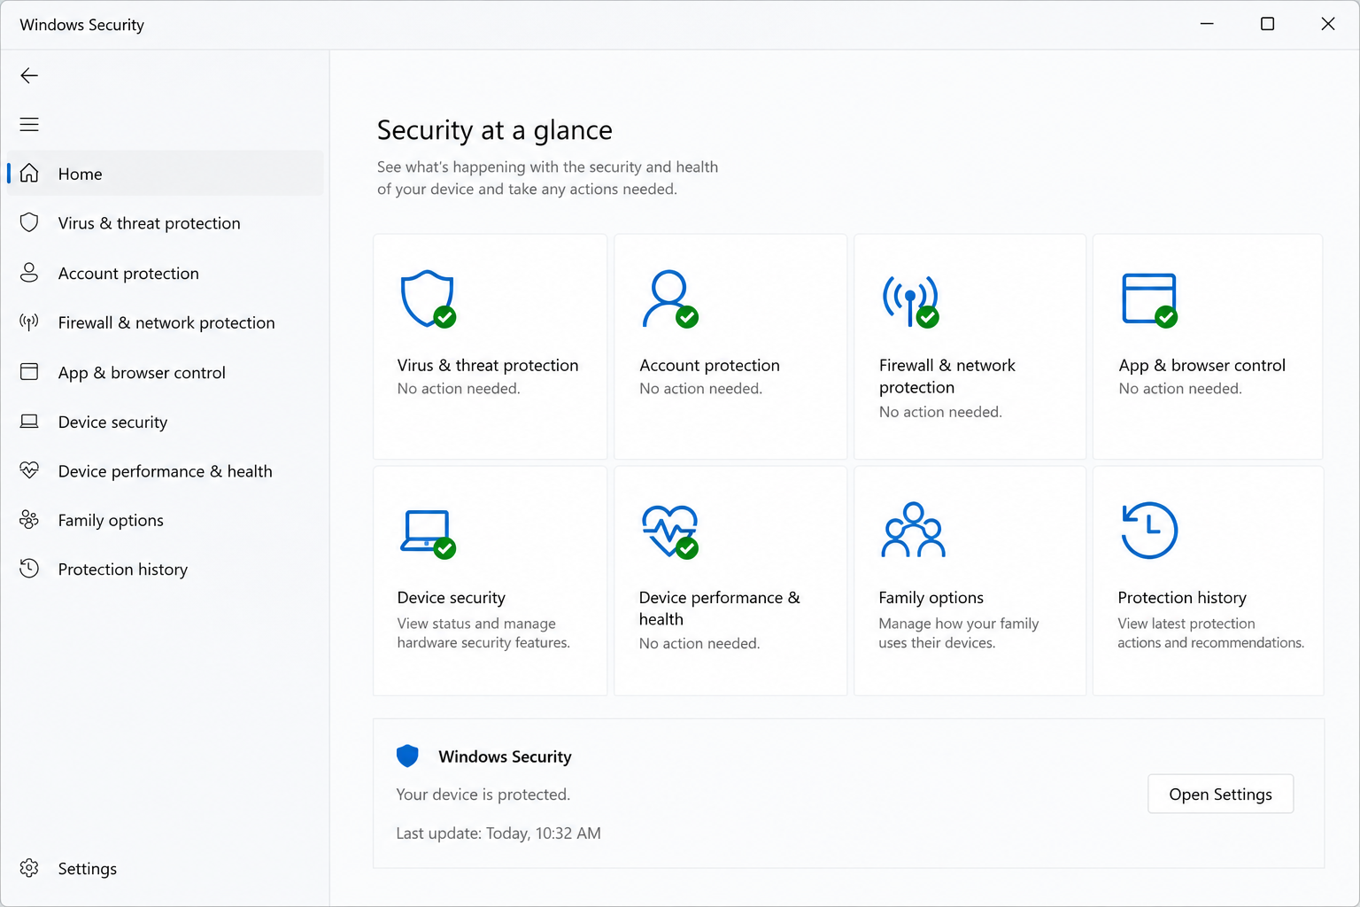Viewport: 1360px width, 907px height.
Task: Open the large shield icon on Virus & threat protection card
Action: point(429,299)
